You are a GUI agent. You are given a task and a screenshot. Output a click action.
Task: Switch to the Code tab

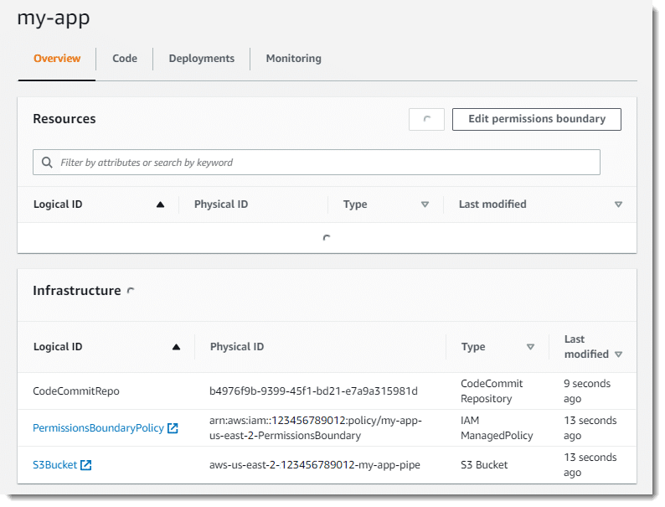(125, 59)
